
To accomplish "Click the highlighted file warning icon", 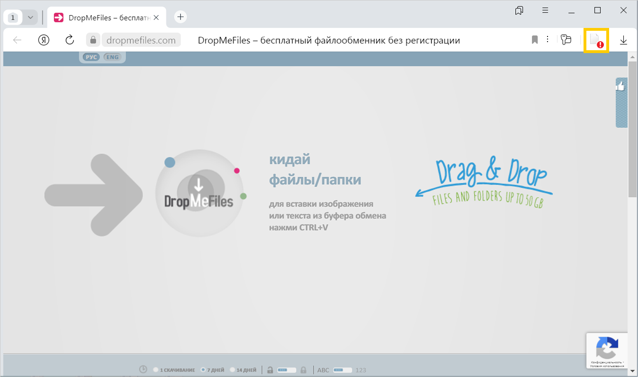I will click(x=596, y=40).
